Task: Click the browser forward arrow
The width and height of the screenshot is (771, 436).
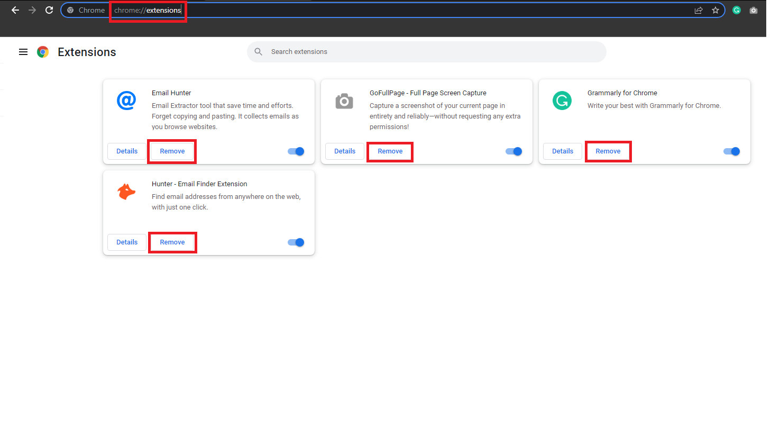Action: point(32,10)
